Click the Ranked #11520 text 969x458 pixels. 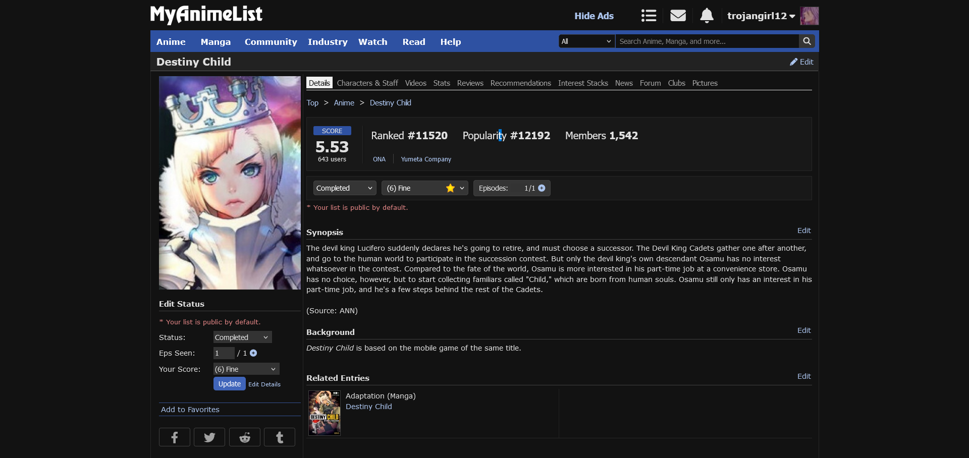(x=409, y=135)
